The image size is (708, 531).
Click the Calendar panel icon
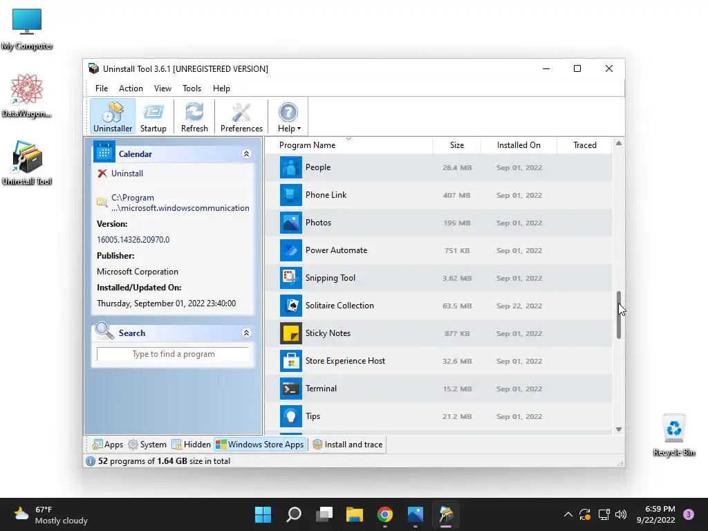coord(104,152)
